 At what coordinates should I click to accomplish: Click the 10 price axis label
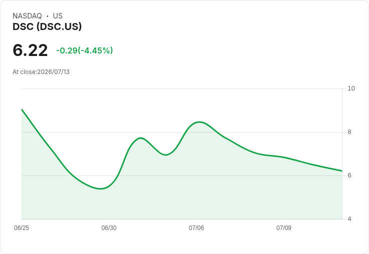point(351,88)
